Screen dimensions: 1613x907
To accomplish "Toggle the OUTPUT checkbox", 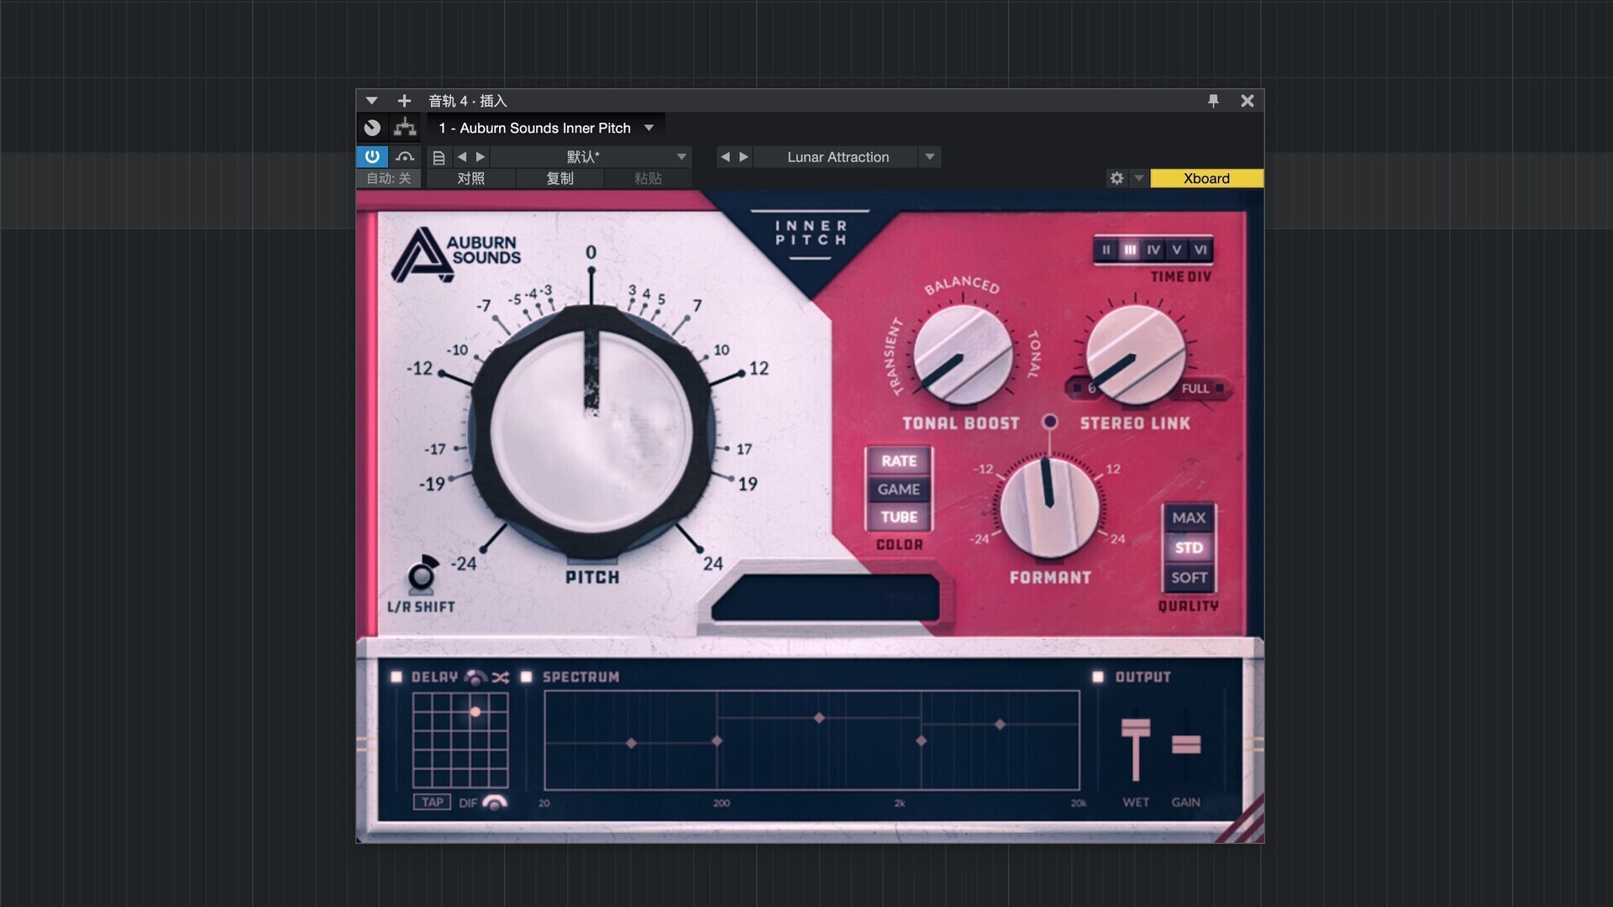I will click(1098, 677).
